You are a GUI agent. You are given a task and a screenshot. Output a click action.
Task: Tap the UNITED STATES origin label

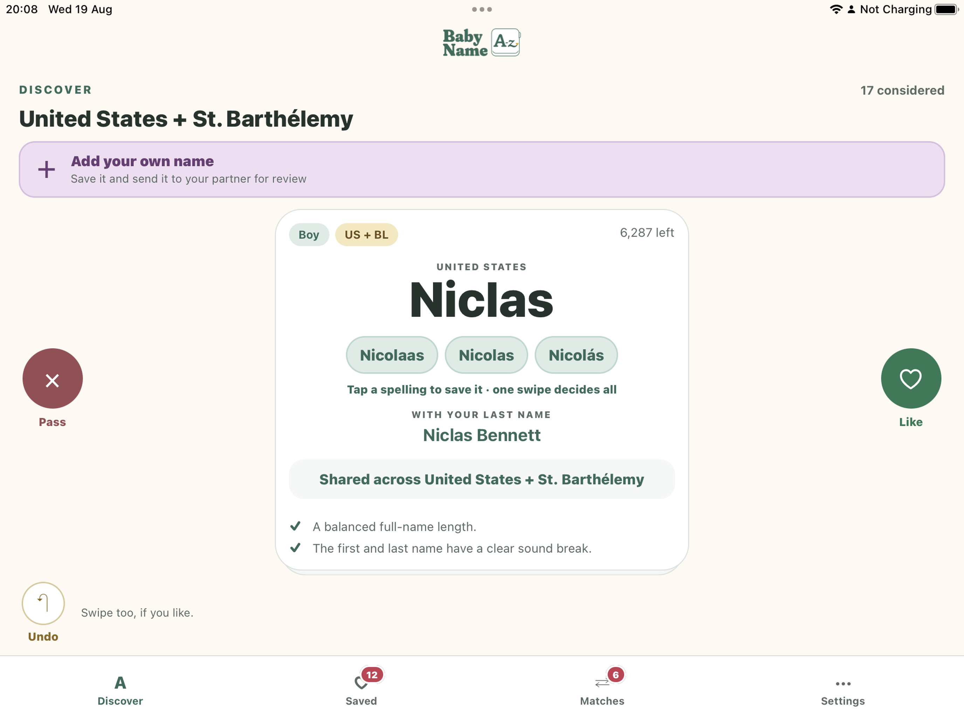point(482,267)
